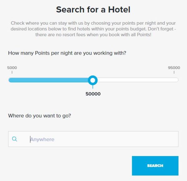
Task: Focus the Anywhere destination input field
Action: point(100,139)
